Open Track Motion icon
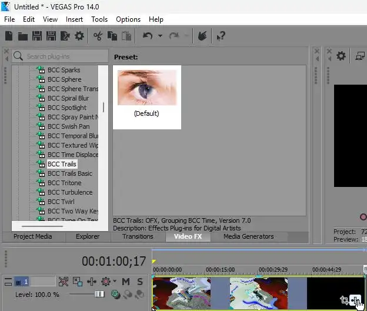367x311 pixels. click(x=78, y=282)
